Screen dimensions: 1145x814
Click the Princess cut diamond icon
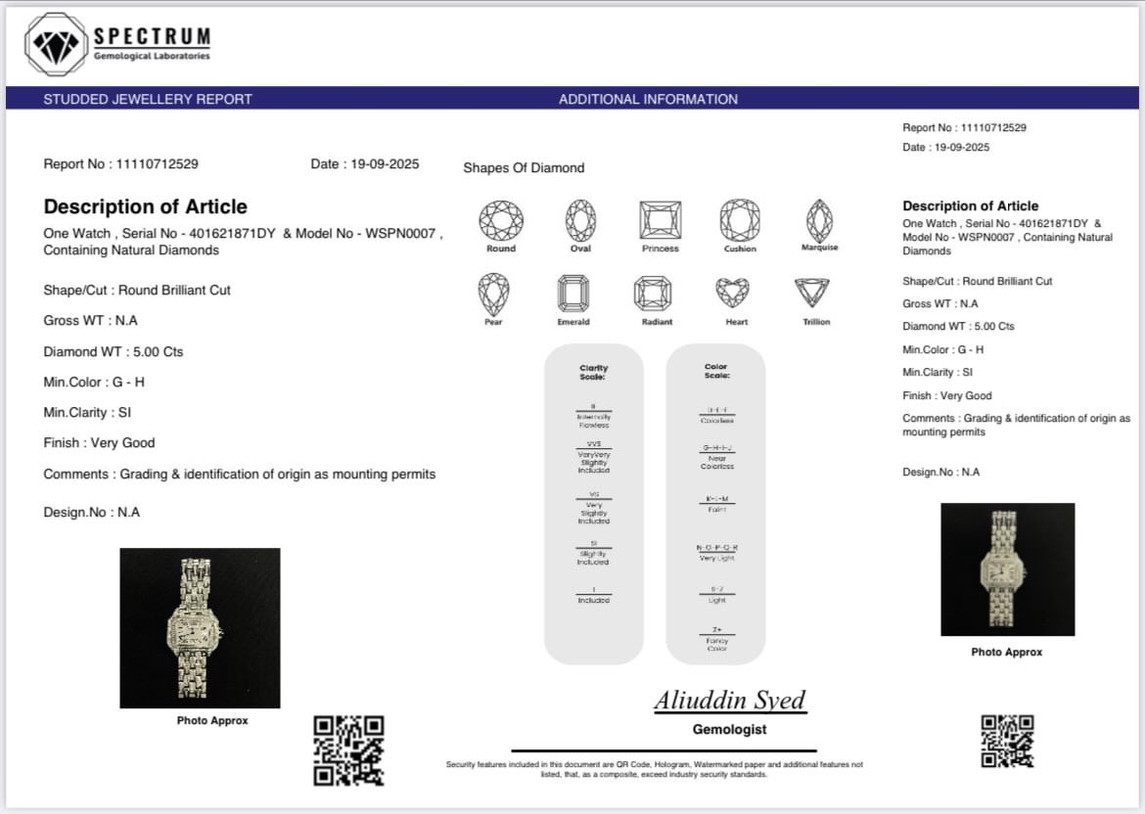tap(660, 219)
